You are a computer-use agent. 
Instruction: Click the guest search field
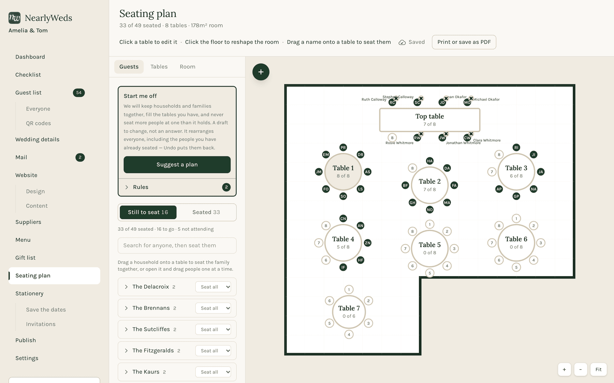click(x=177, y=245)
